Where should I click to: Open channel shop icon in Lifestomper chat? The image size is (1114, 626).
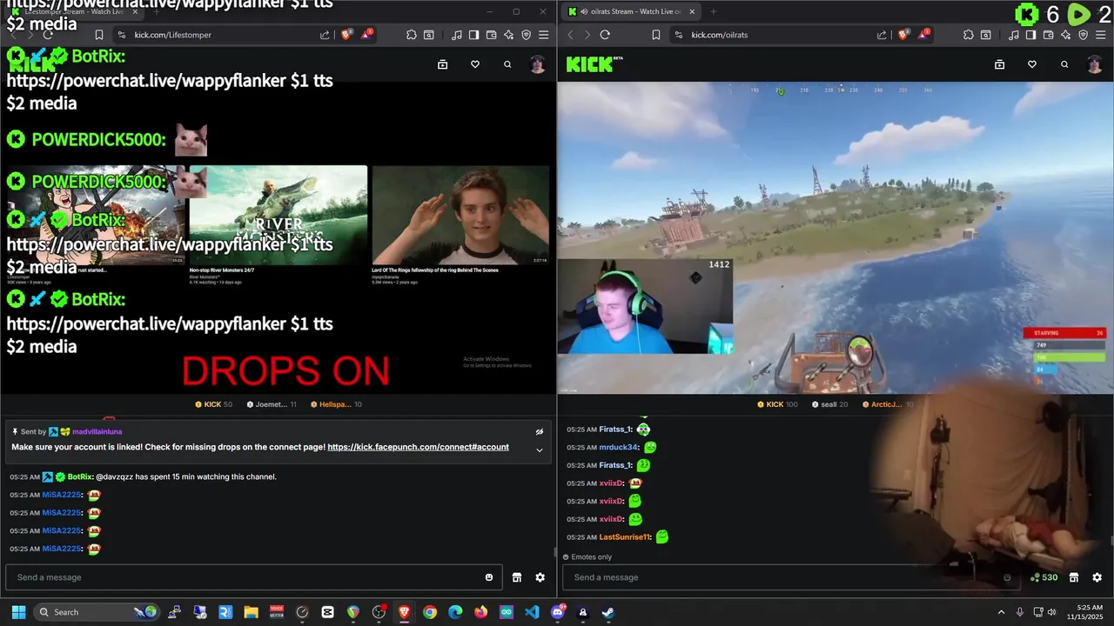point(517,577)
